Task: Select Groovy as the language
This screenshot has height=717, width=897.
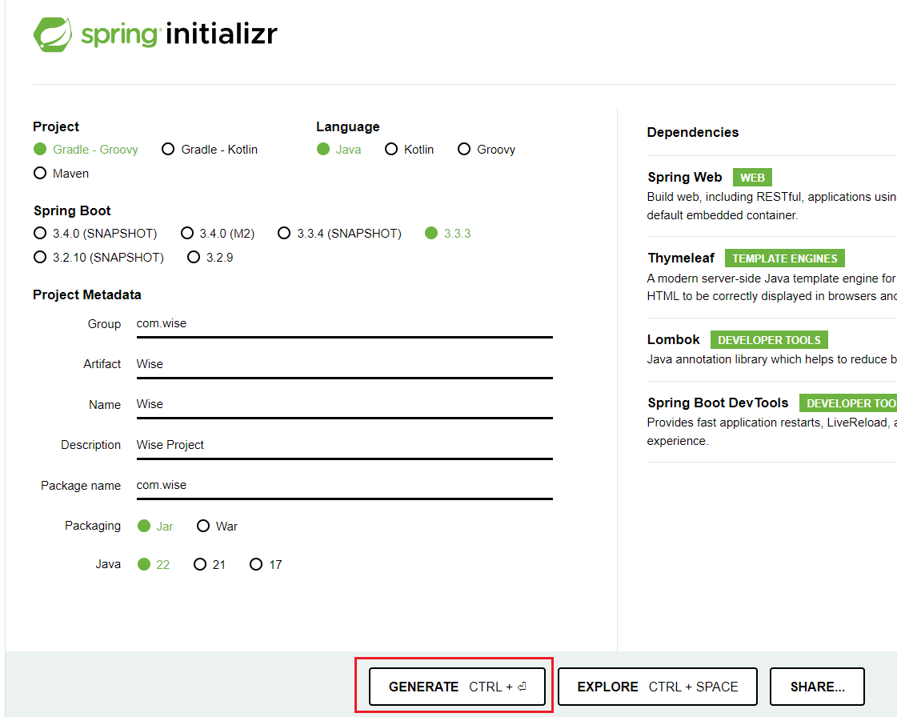Action: pyautogui.click(x=464, y=150)
